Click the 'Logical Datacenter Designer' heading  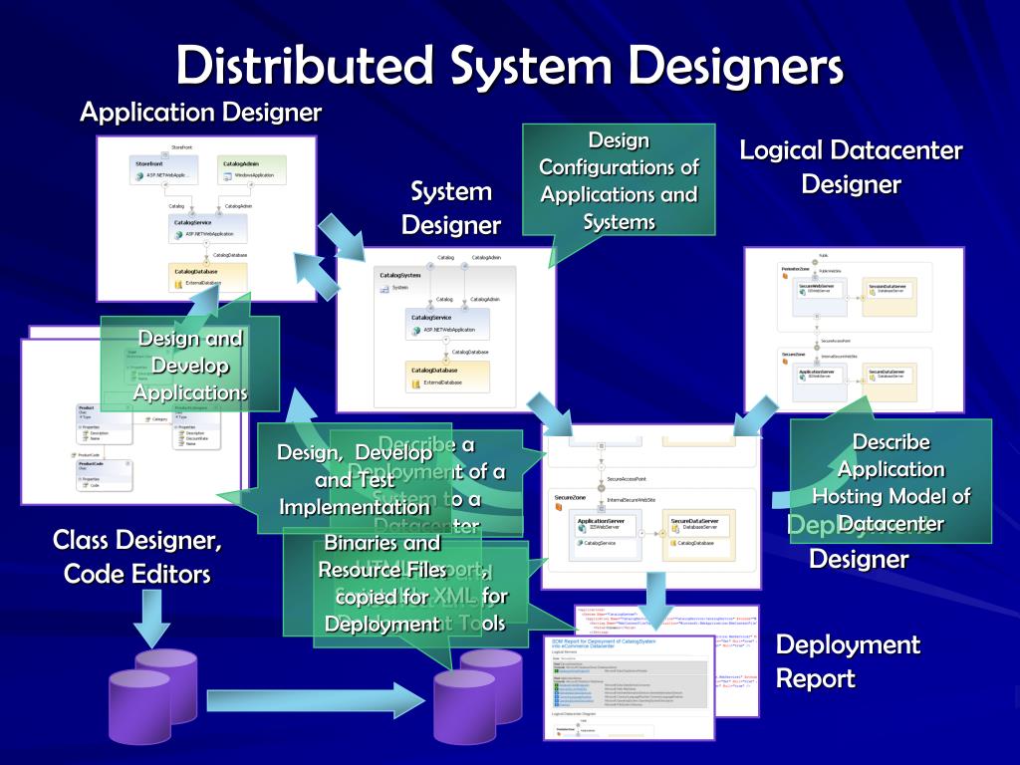pyautogui.click(x=851, y=166)
